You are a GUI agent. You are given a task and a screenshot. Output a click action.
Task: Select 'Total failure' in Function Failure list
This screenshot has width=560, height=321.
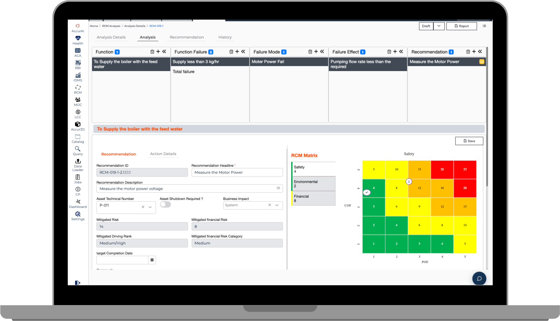point(210,72)
